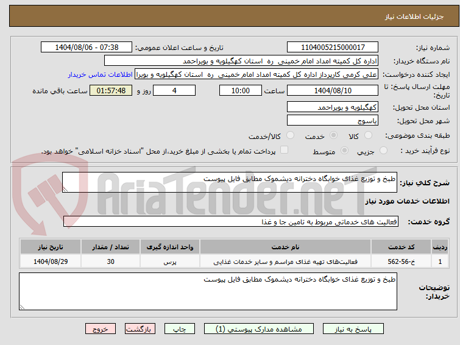Click the quantity cell showing 30
This screenshot has height=345, width=460.
[111, 261]
